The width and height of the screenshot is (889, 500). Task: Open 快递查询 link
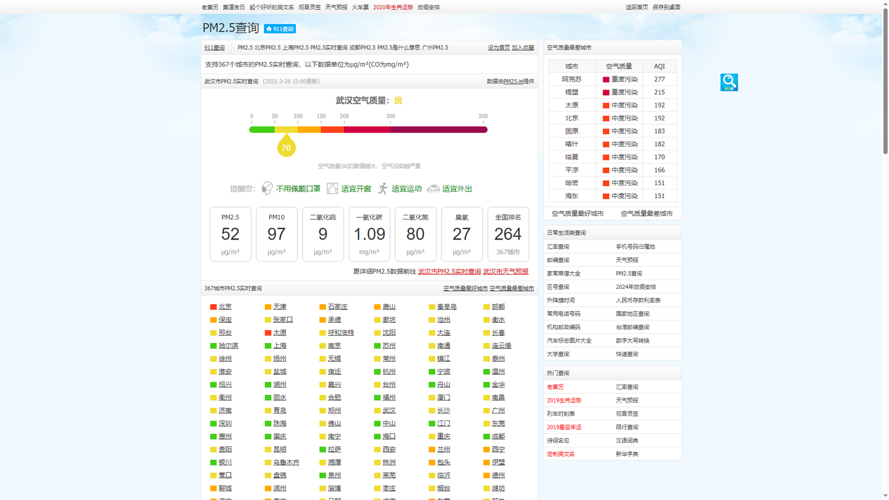tap(627, 354)
